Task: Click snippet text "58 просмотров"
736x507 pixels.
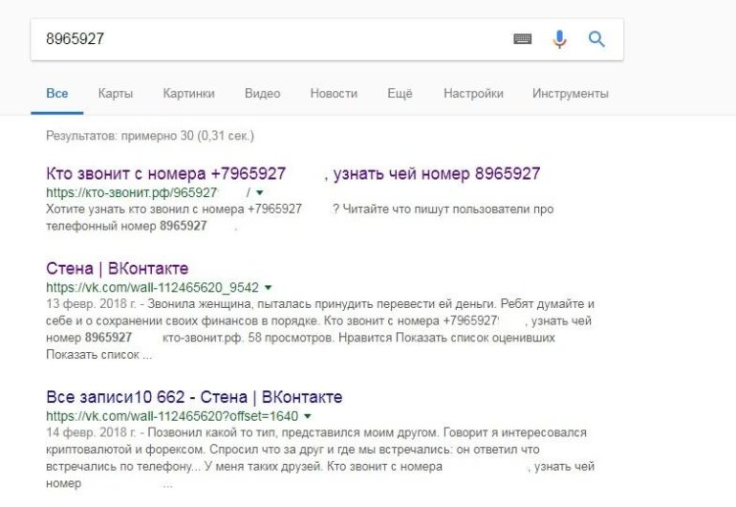Action: tap(291, 338)
